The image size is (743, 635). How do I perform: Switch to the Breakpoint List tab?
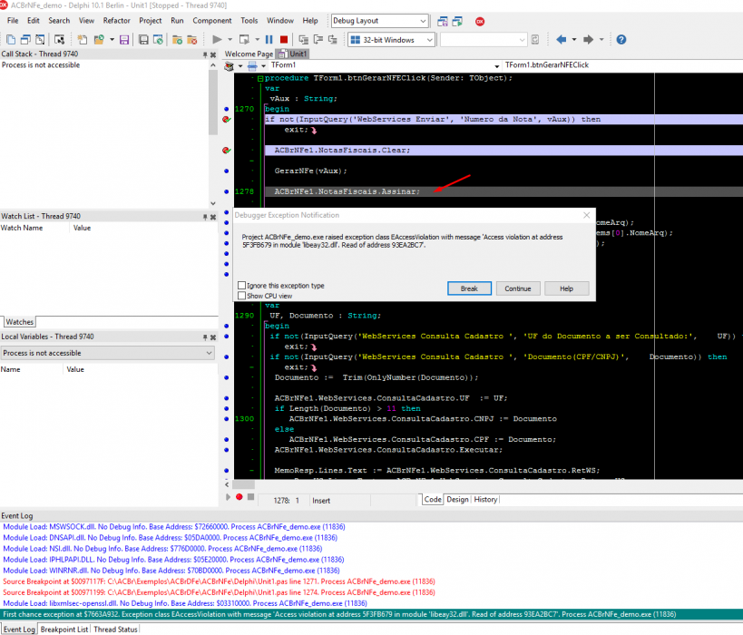[64, 630]
